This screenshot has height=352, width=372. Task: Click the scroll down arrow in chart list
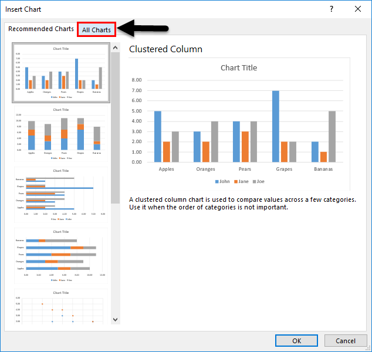(x=116, y=320)
